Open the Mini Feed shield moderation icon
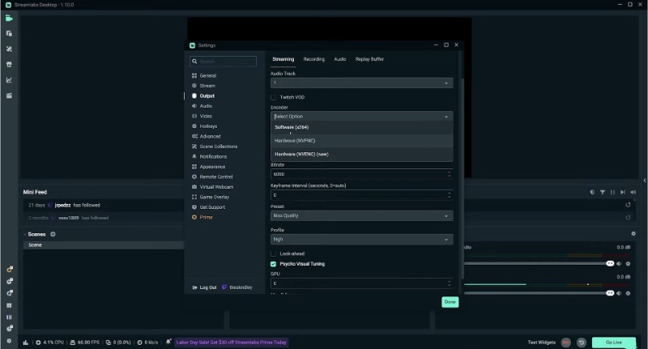 592,192
